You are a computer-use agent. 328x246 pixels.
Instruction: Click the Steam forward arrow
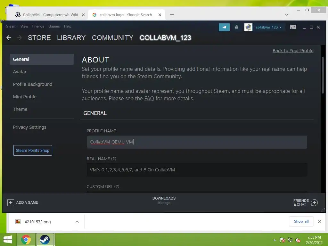click(19, 38)
